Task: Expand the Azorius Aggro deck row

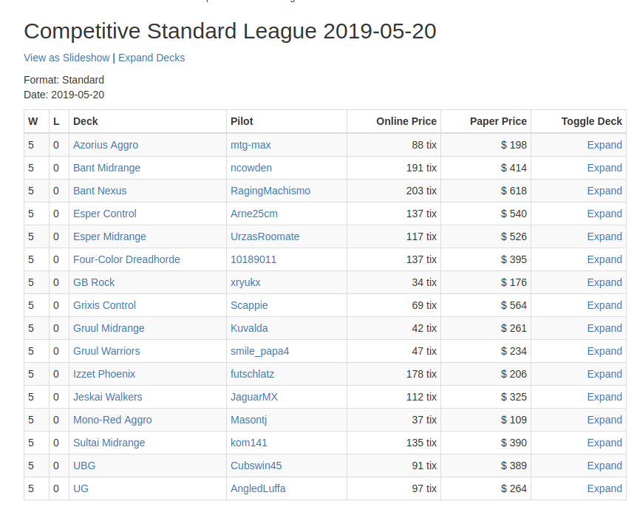Action: click(604, 145)
